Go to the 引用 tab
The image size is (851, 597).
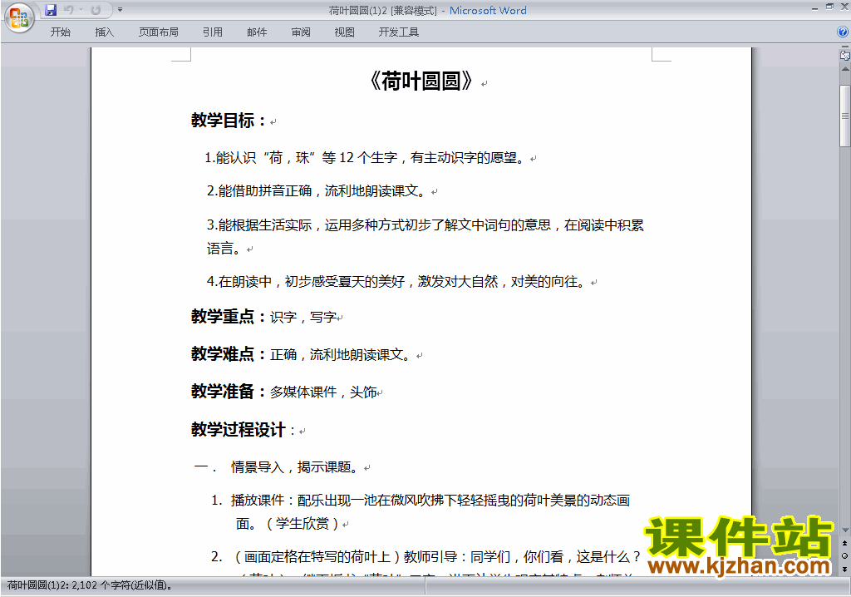pos(213,32)
